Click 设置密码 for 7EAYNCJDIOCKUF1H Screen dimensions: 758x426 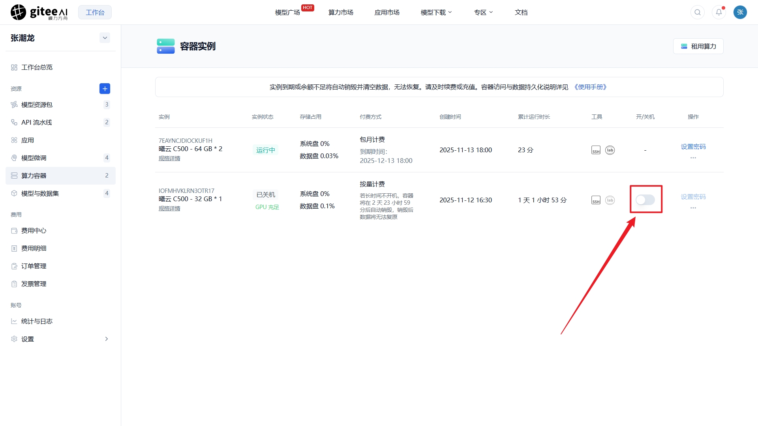tap(693, 147)
